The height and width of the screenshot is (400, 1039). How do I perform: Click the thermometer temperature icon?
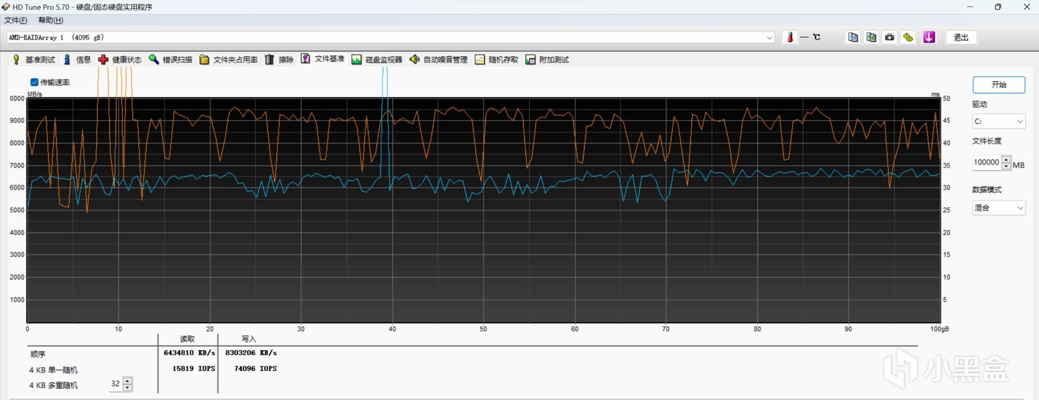coord(790,37)
